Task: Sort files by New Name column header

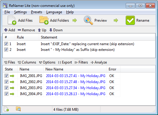Action: coord(75,69)
